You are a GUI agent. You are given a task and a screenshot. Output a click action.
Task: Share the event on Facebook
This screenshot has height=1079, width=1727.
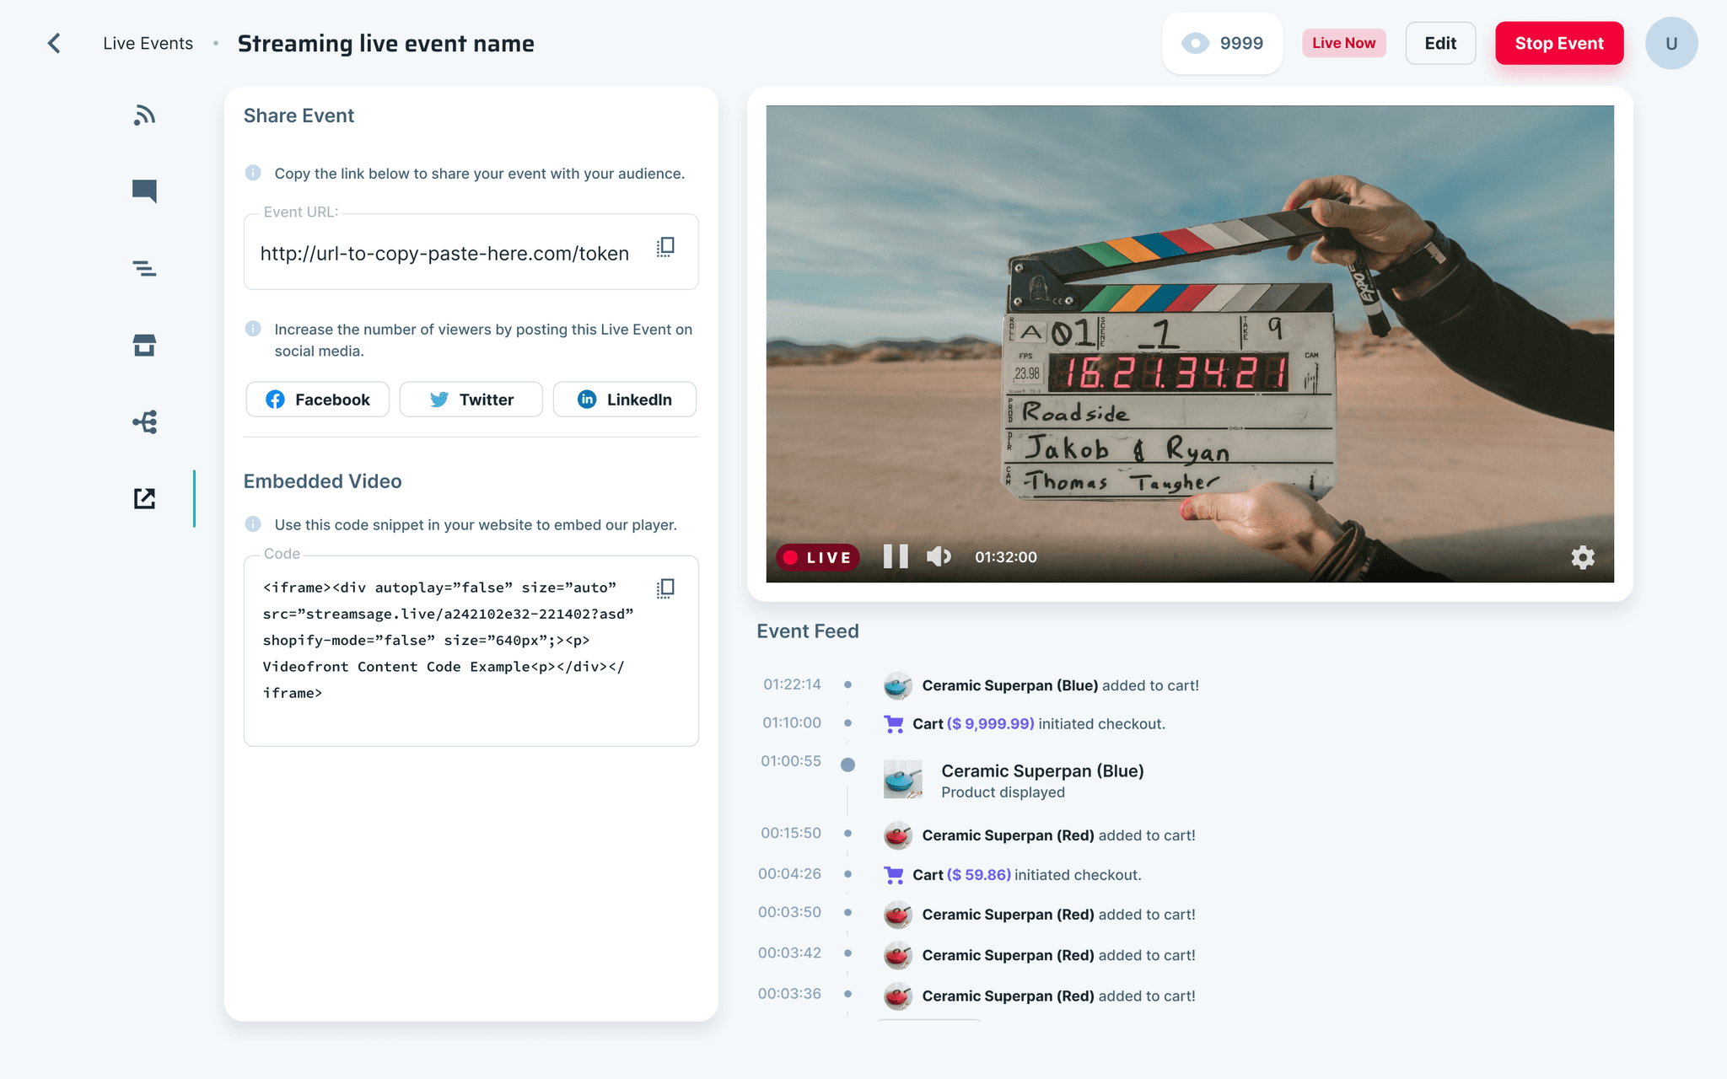pos(318,400)
